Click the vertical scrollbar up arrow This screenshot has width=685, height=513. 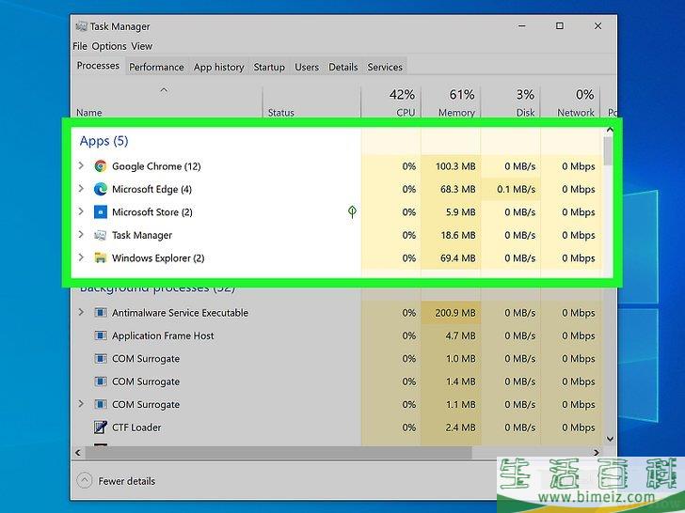coord(610,130)
